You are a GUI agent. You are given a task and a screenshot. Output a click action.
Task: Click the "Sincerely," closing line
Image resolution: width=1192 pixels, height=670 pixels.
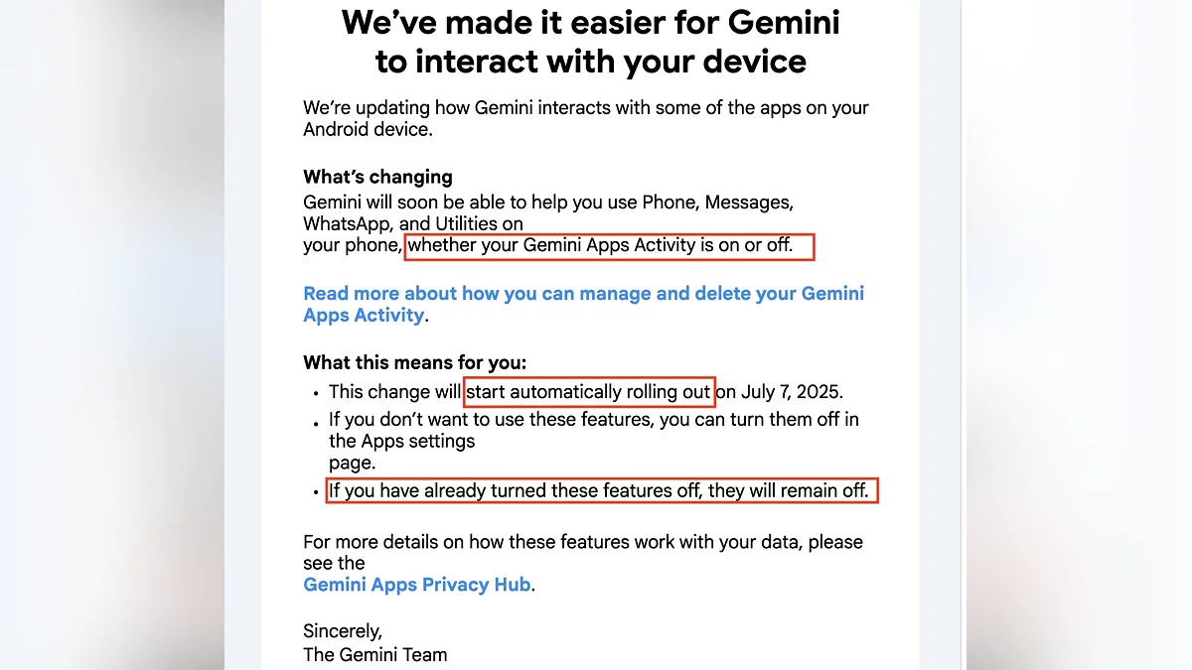click(x=342, y=631)
